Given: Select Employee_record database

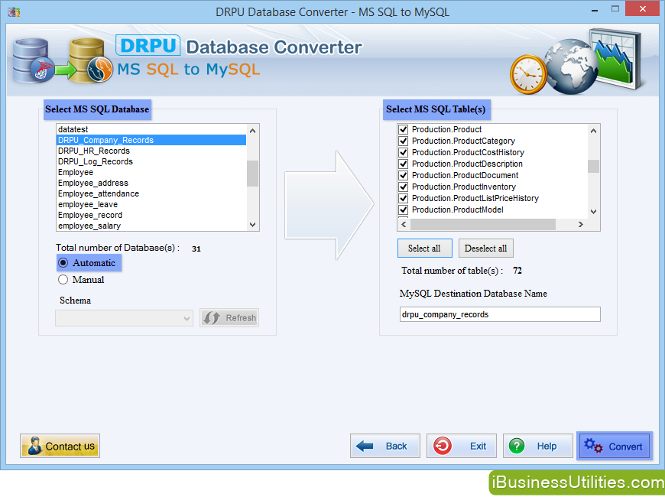Looking at the screenshot, I should click(151, 215).
